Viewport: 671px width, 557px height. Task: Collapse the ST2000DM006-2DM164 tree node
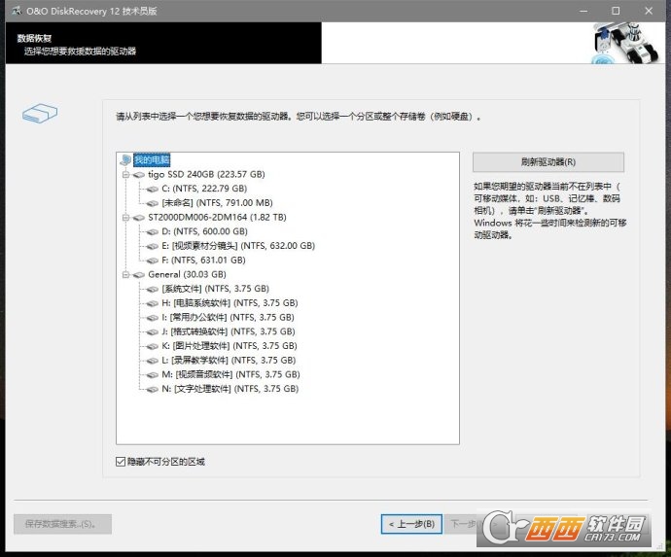point(125,218)
